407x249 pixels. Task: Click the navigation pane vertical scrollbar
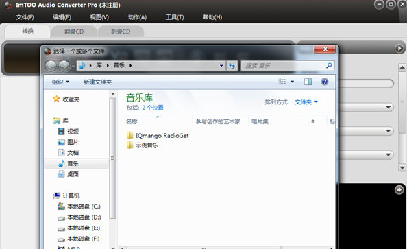click(112, 158)
